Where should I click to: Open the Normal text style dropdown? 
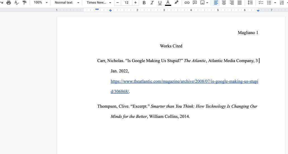(67, 3)
